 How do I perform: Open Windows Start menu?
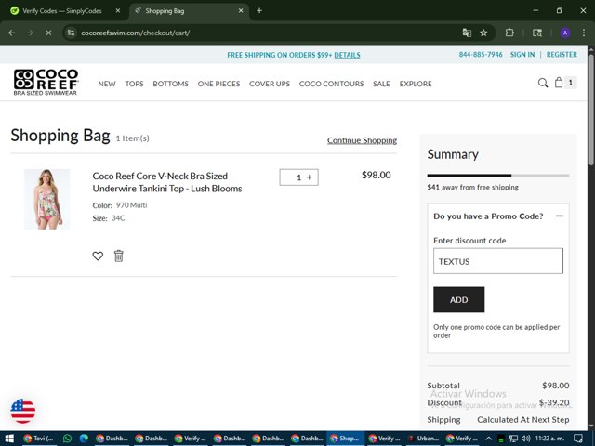coord(9,439)
